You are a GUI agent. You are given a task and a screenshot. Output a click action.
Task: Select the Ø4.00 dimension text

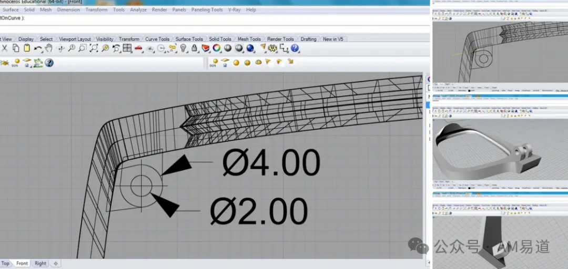[x=271, y=163]
